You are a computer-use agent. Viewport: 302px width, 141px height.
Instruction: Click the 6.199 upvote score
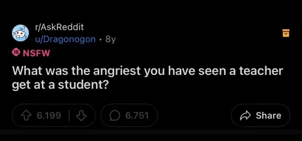[x=49, y=115]
